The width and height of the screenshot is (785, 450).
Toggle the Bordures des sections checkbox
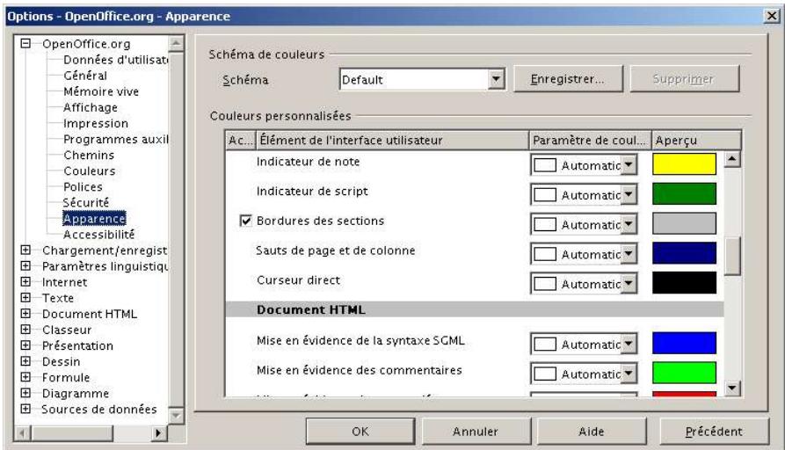click(246, 221)
